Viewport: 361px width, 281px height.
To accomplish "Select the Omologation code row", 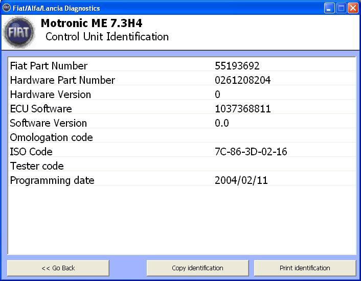I will [182, 137].
